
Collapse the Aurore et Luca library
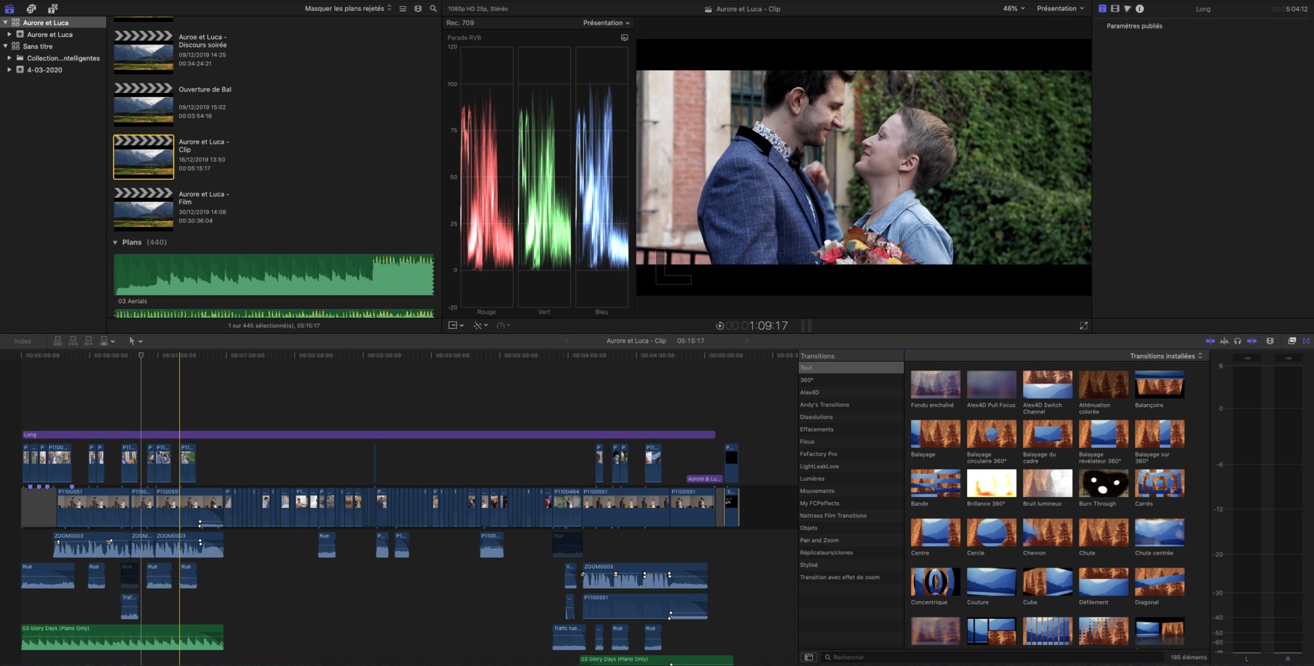click(5, 23)
